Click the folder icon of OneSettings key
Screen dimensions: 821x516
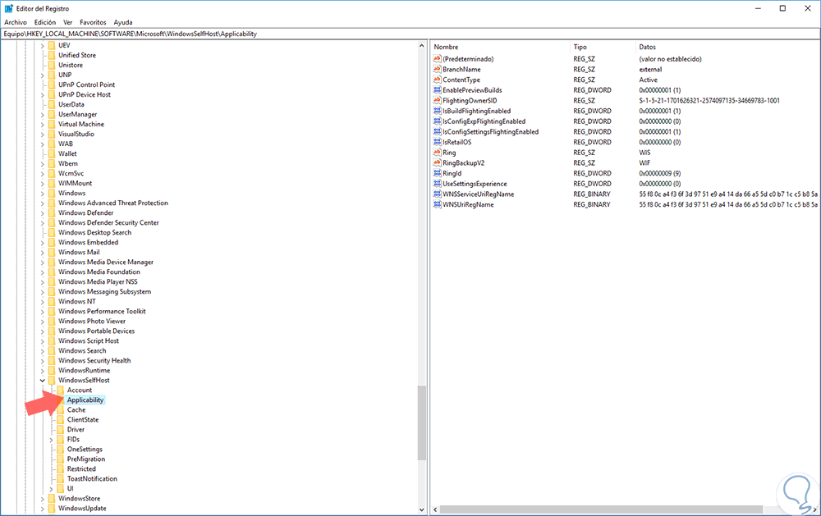[x=60, y=449]
